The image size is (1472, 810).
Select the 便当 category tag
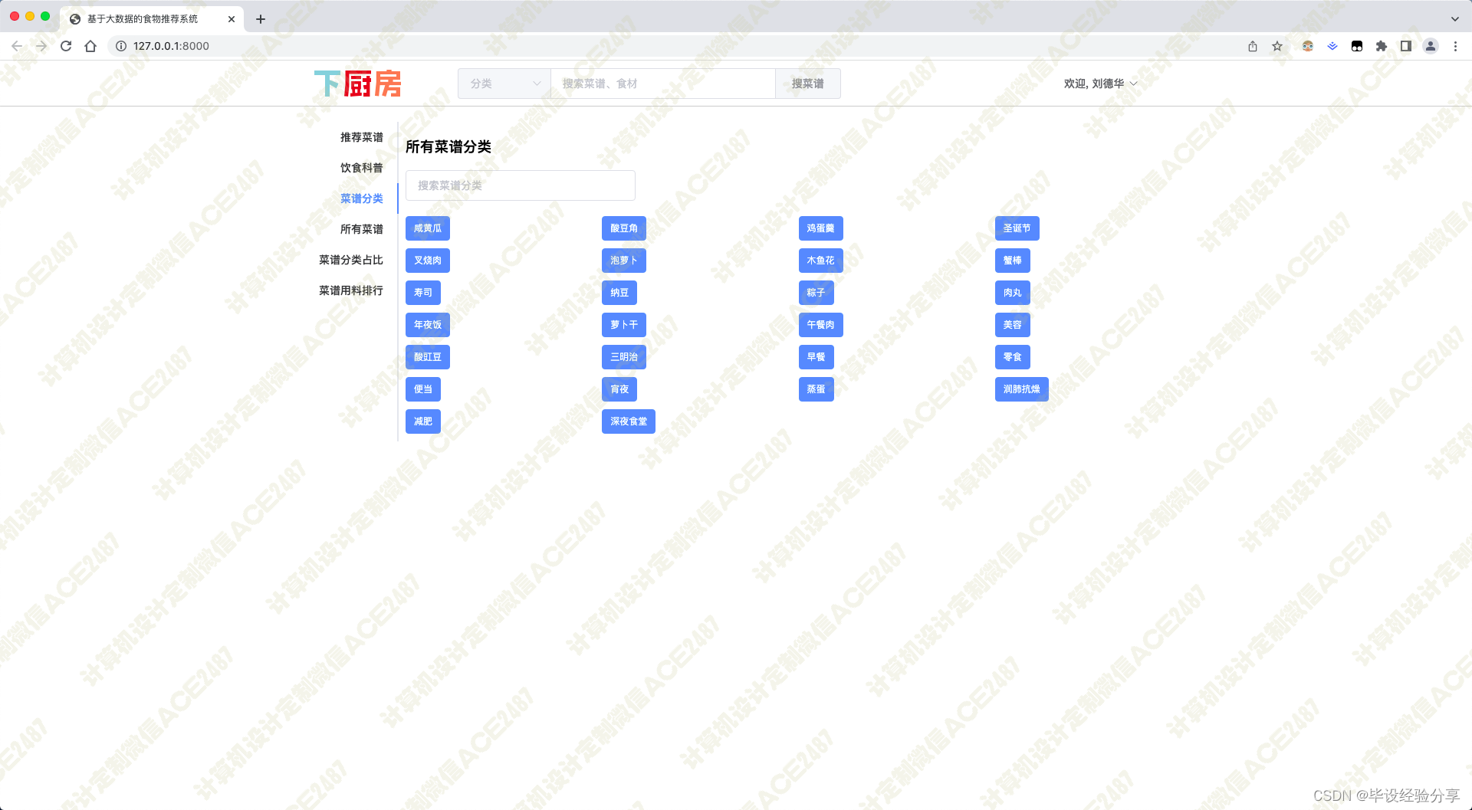(x=423, y=389)
